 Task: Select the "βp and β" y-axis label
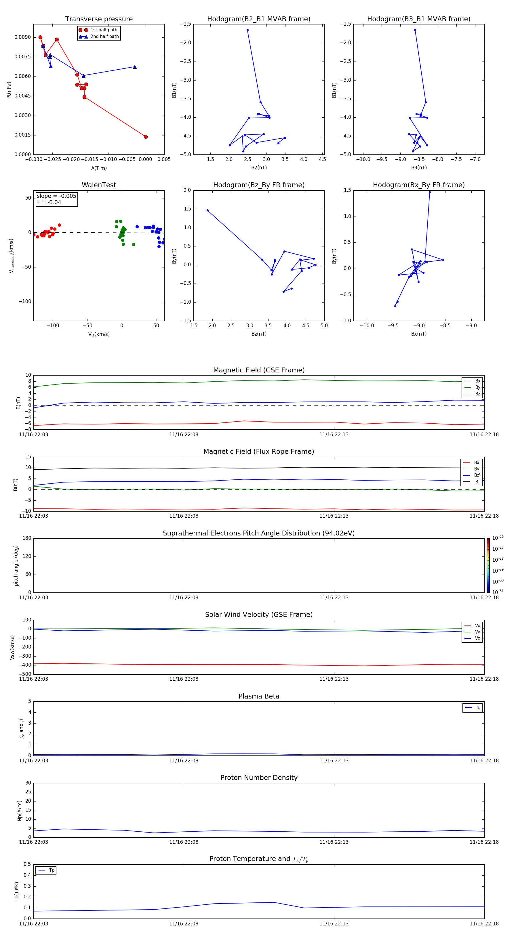(21, 729)
